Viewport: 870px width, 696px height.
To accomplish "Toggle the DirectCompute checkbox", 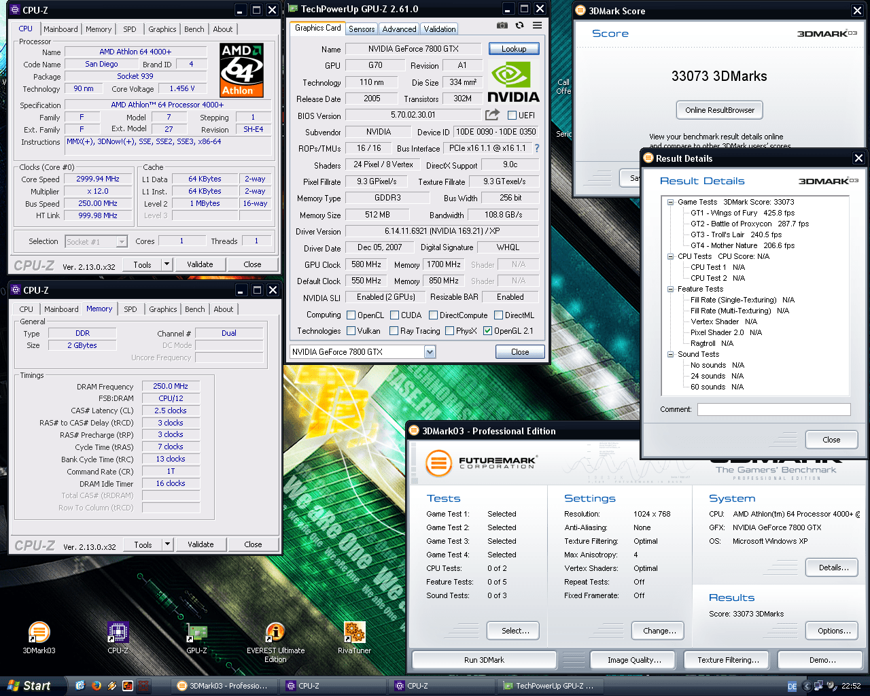I will click(433, 315).
